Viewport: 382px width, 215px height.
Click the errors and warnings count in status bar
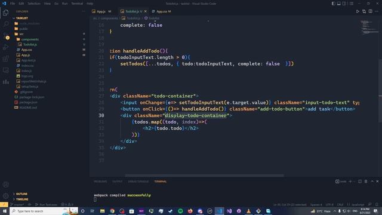pyautogui.click(x=67, y=205)
